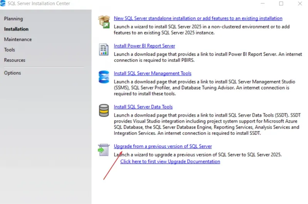Minimize the Installation Center window
Image resolution: width=308 pixels, height=204 pixels.
pyautogui.click(x=263, y=3)
